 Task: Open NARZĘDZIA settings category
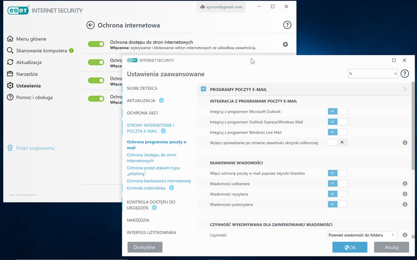[138, 220]
